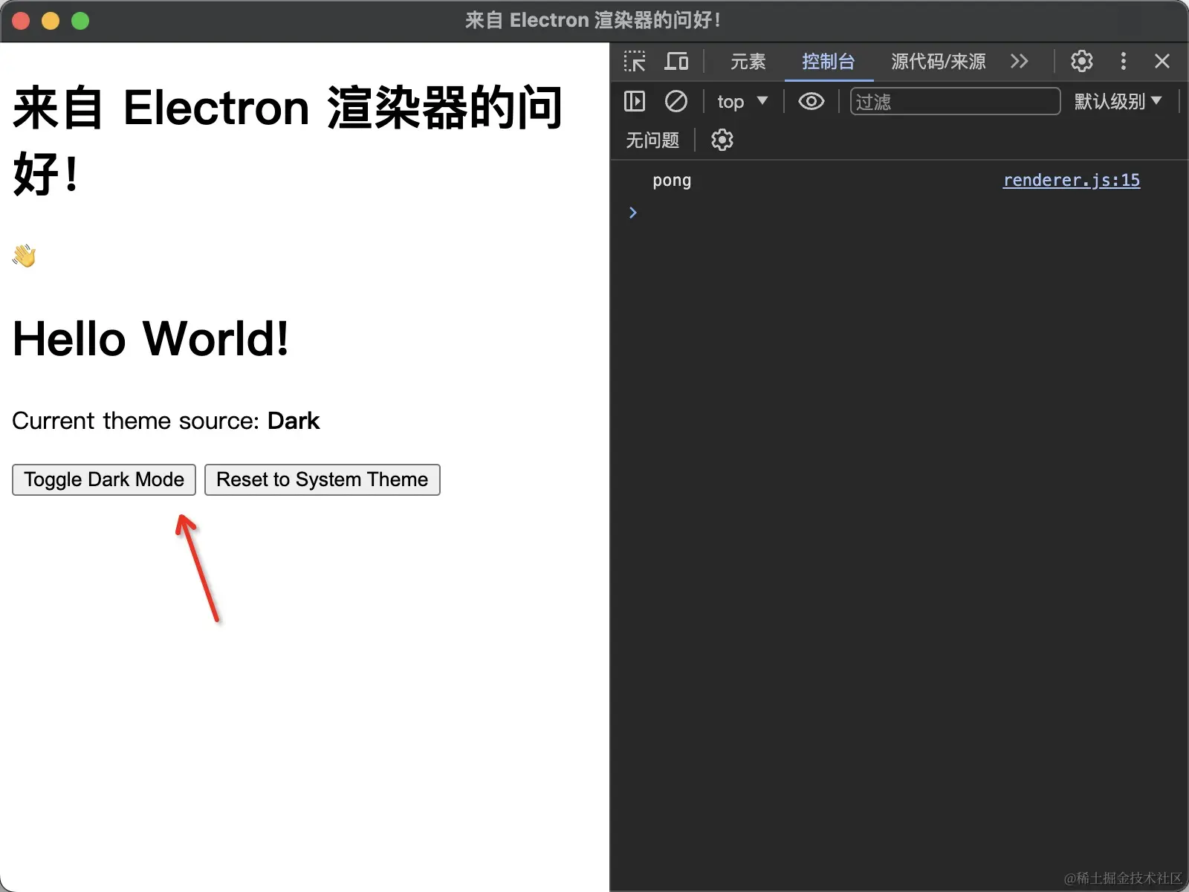Close the DevTools panel

[1162, 61]
